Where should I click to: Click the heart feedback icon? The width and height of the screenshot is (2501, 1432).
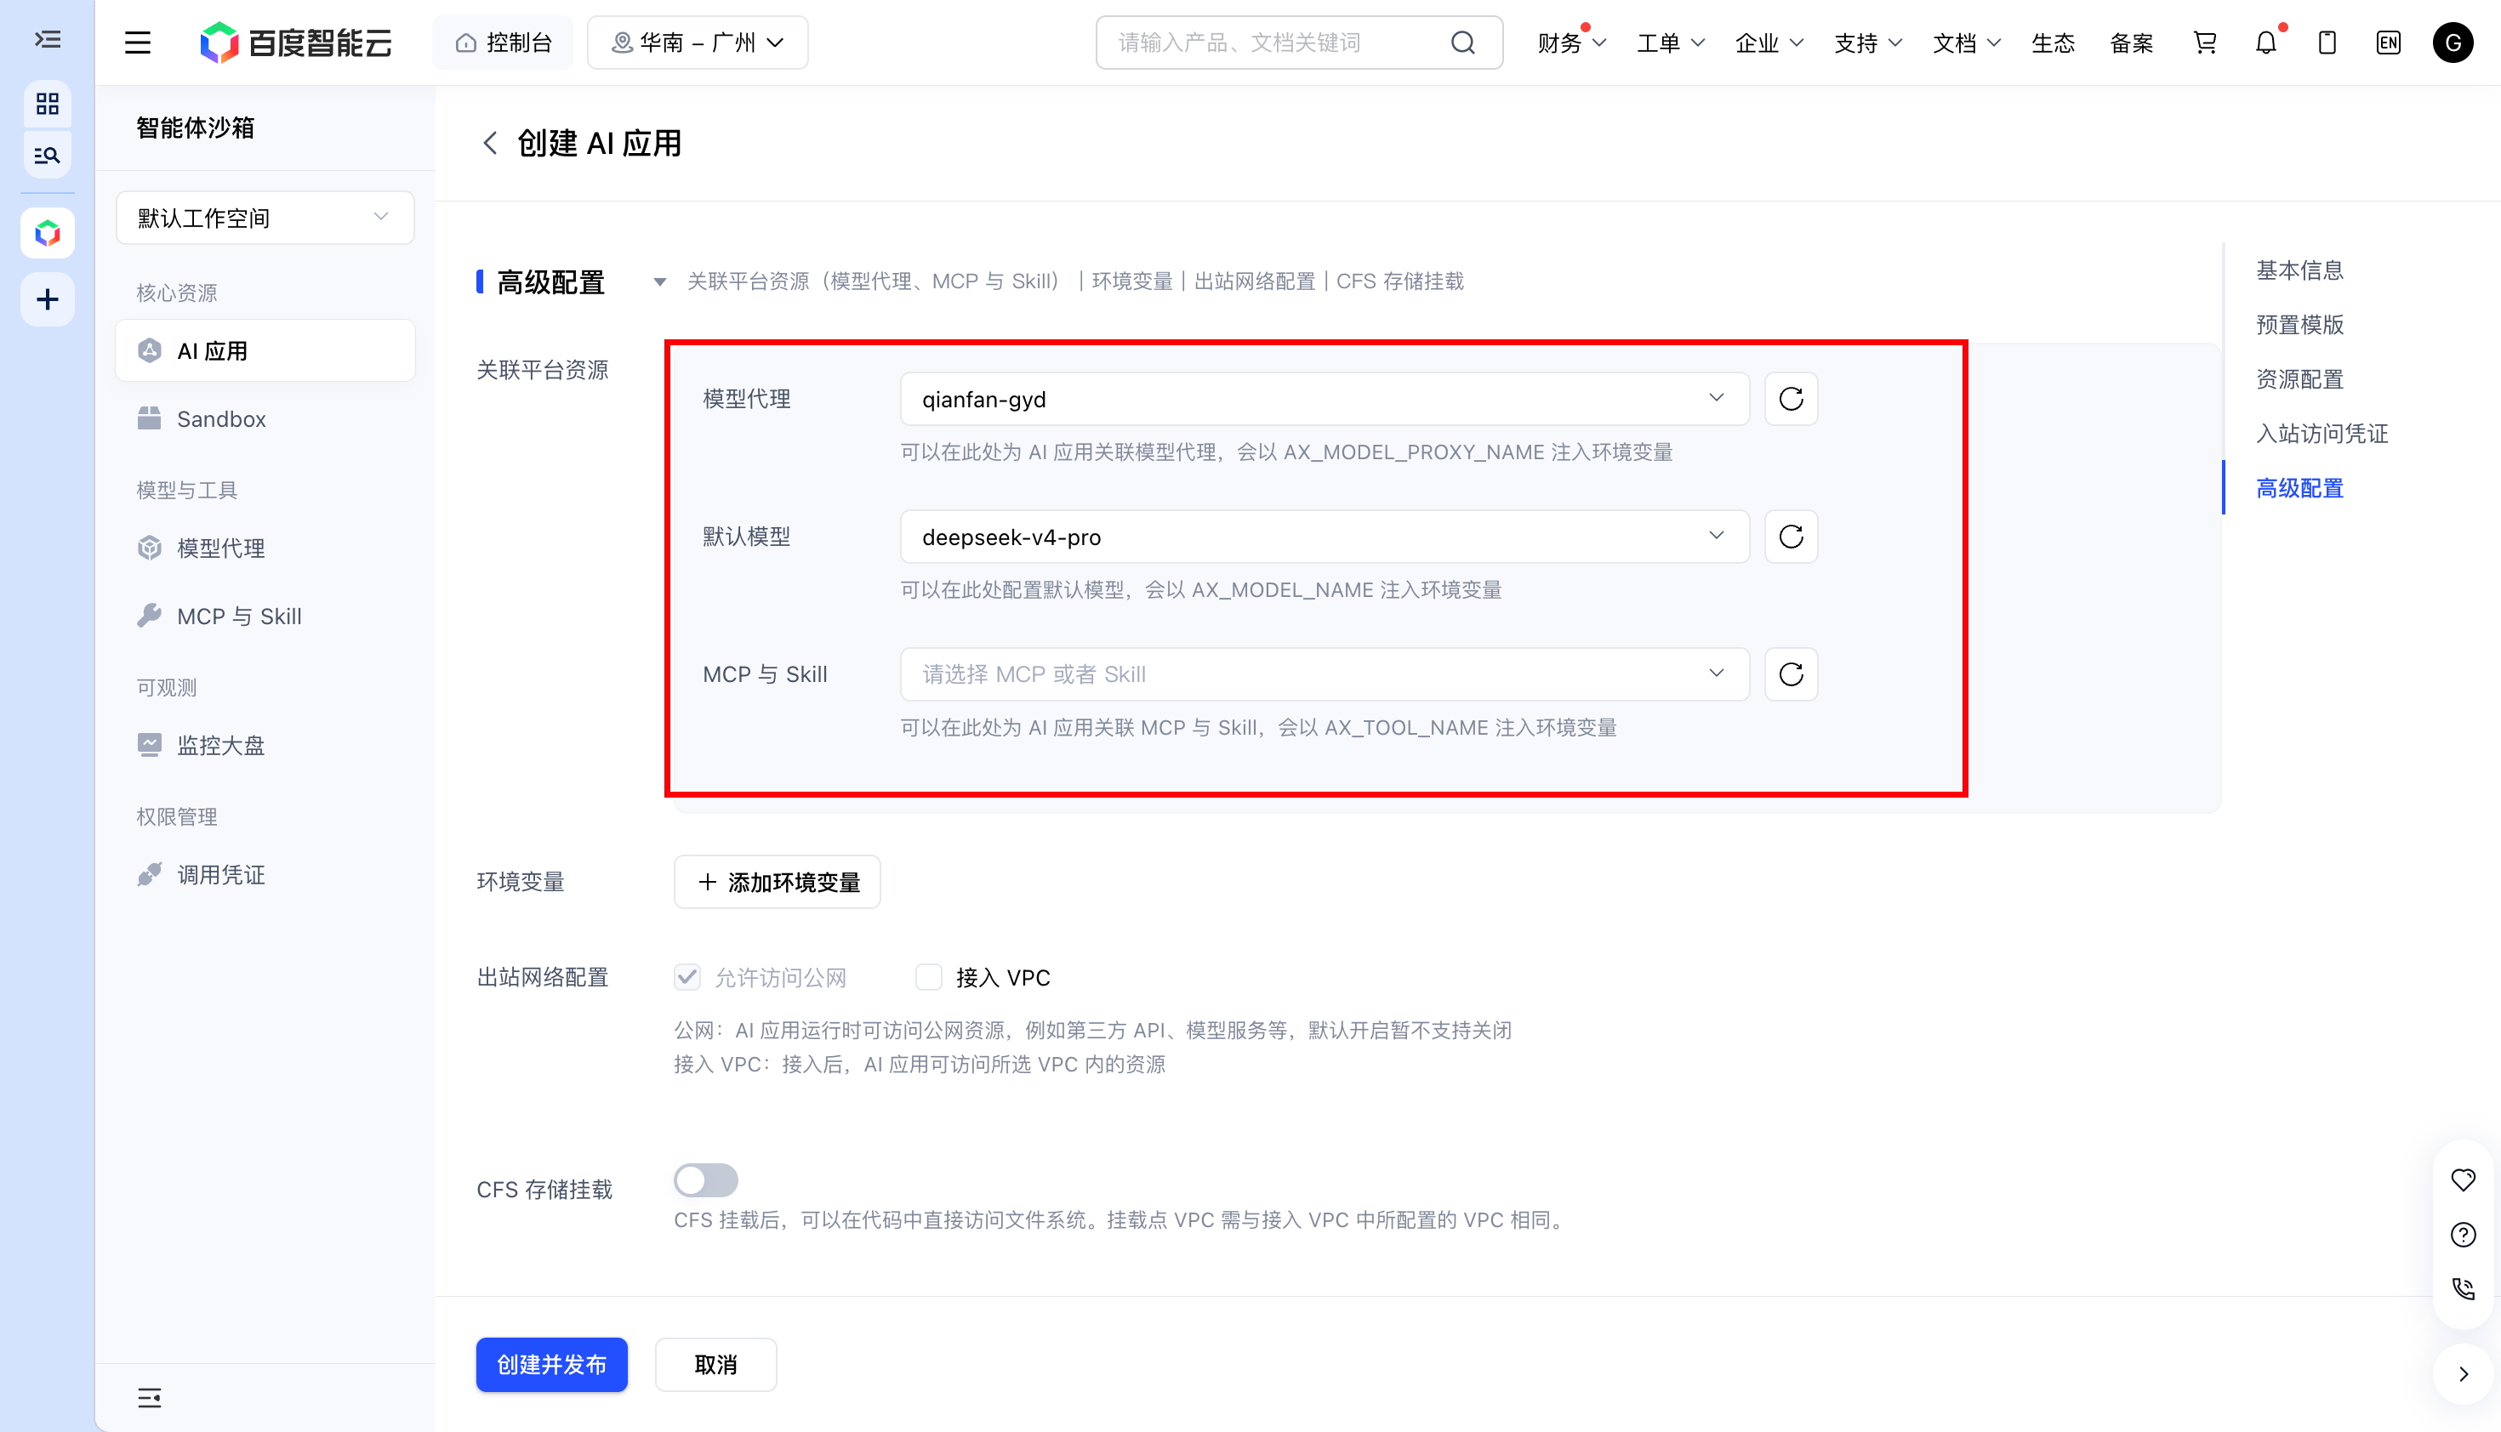pyautogui.click(x=2463, y=1179)
